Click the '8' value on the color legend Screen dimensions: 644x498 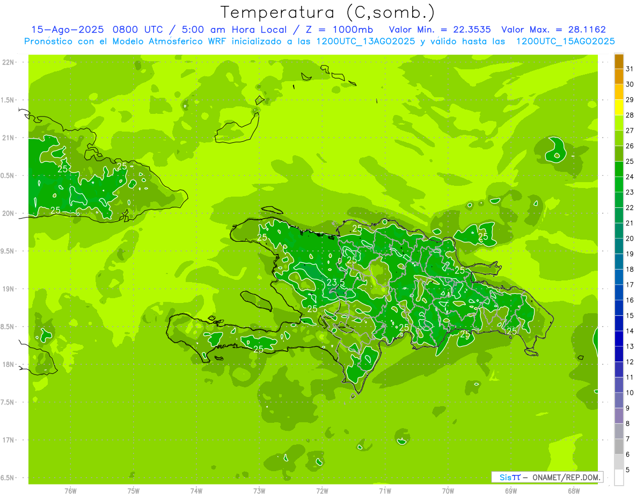627,423
